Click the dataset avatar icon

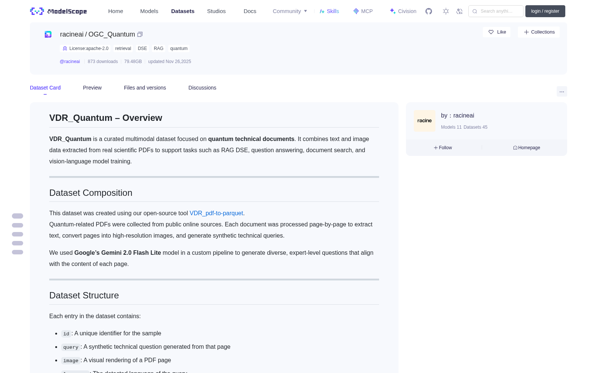(48, 34)
